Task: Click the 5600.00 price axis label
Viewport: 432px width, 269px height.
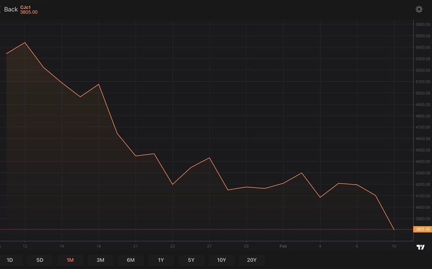Action: [423, 25]
